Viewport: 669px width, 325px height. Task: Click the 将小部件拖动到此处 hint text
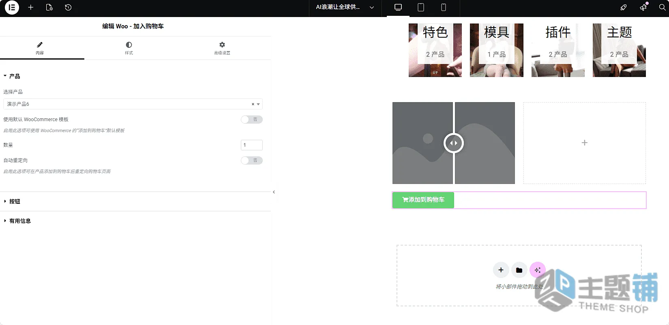tap(520, 287)
